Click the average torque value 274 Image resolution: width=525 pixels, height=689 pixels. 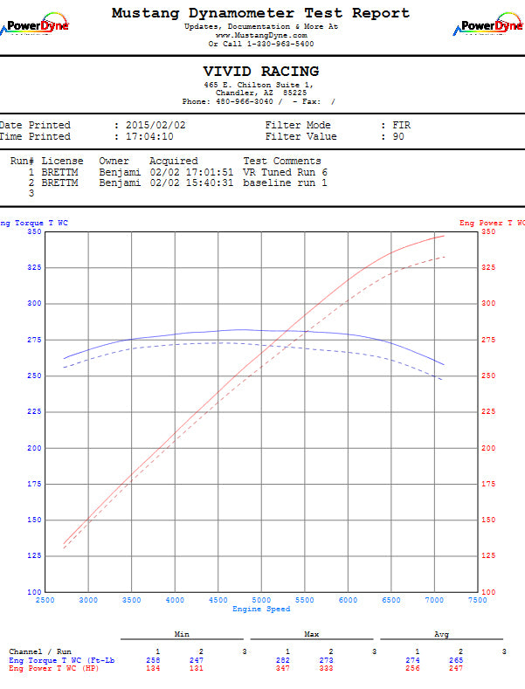[412, 660]
